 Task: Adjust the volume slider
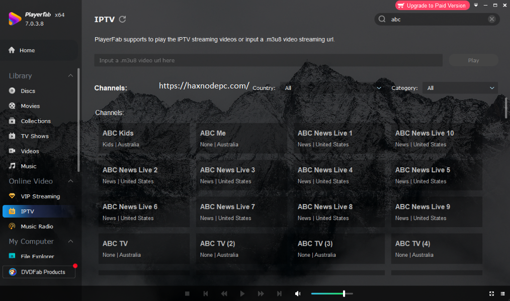click(332, 293)
